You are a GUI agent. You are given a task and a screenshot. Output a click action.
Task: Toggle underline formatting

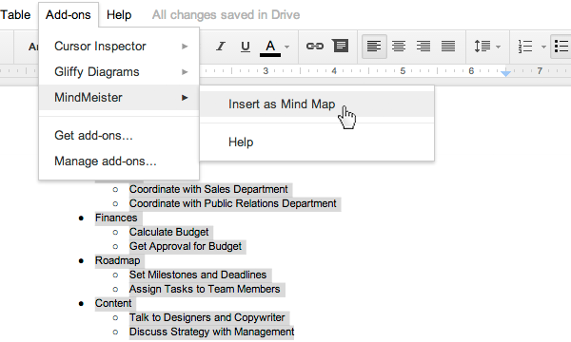coord(246,47)
